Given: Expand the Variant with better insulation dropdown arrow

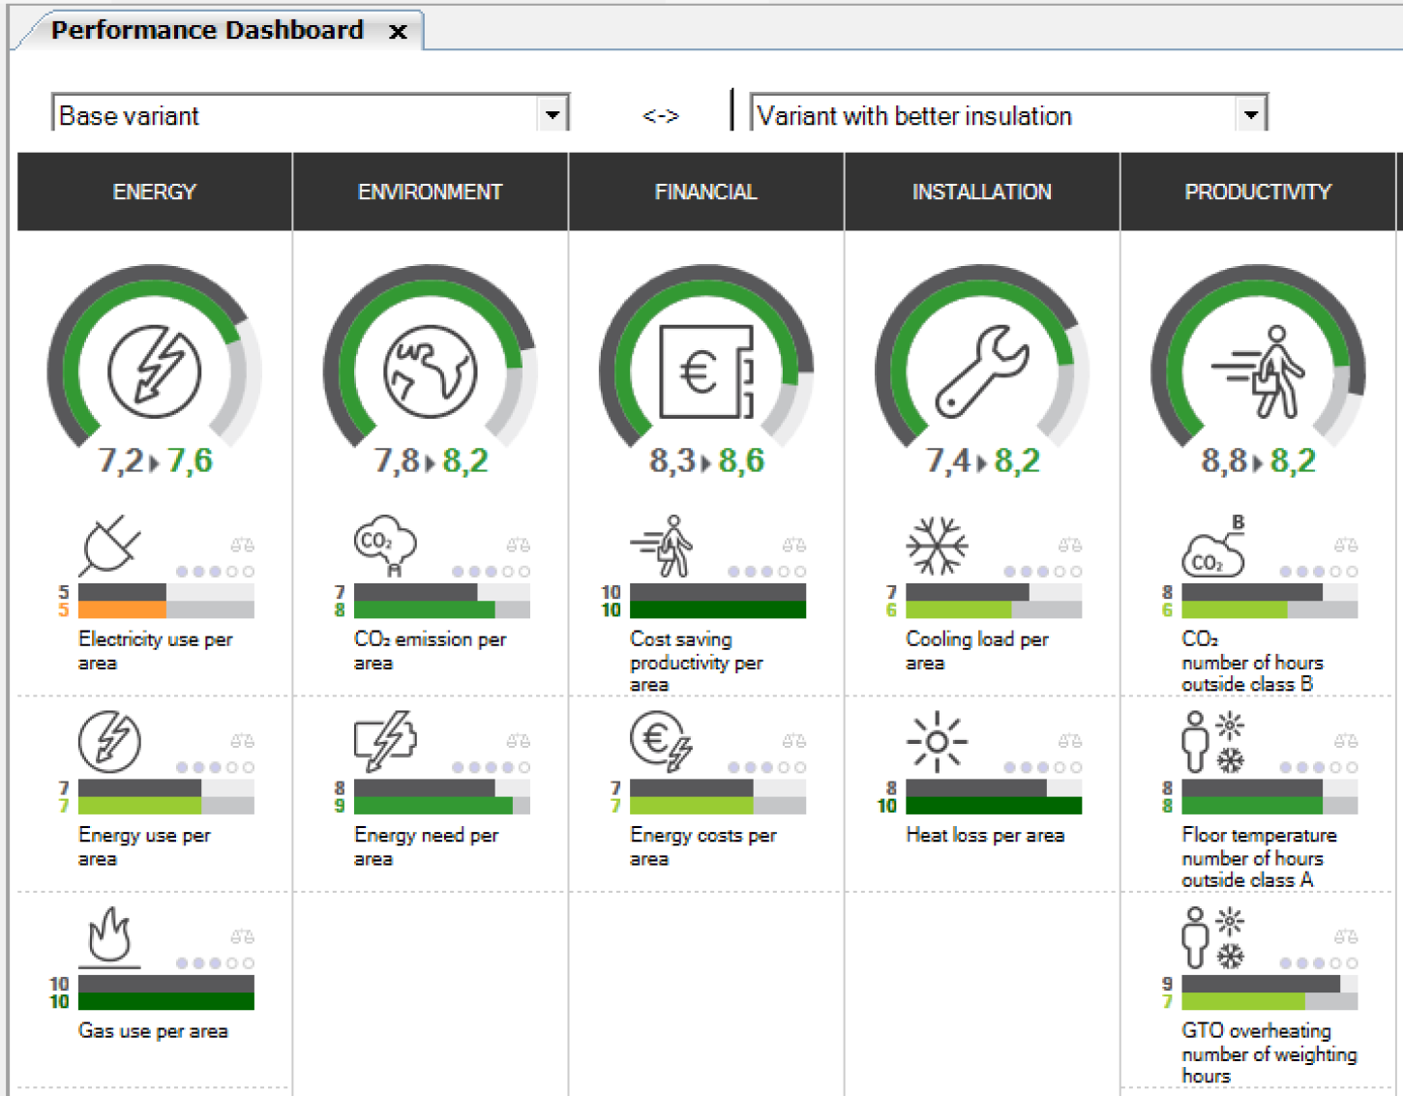Looking at the screenshot, I should tap(1251, 115).
